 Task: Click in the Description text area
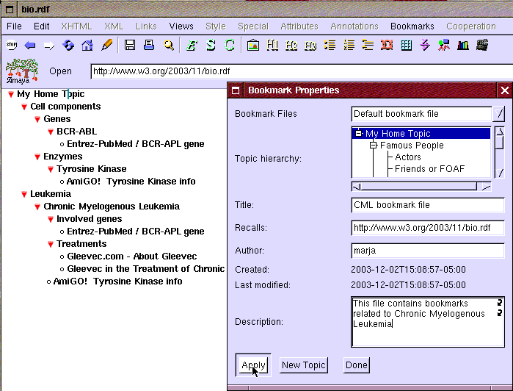click(428, 322)
